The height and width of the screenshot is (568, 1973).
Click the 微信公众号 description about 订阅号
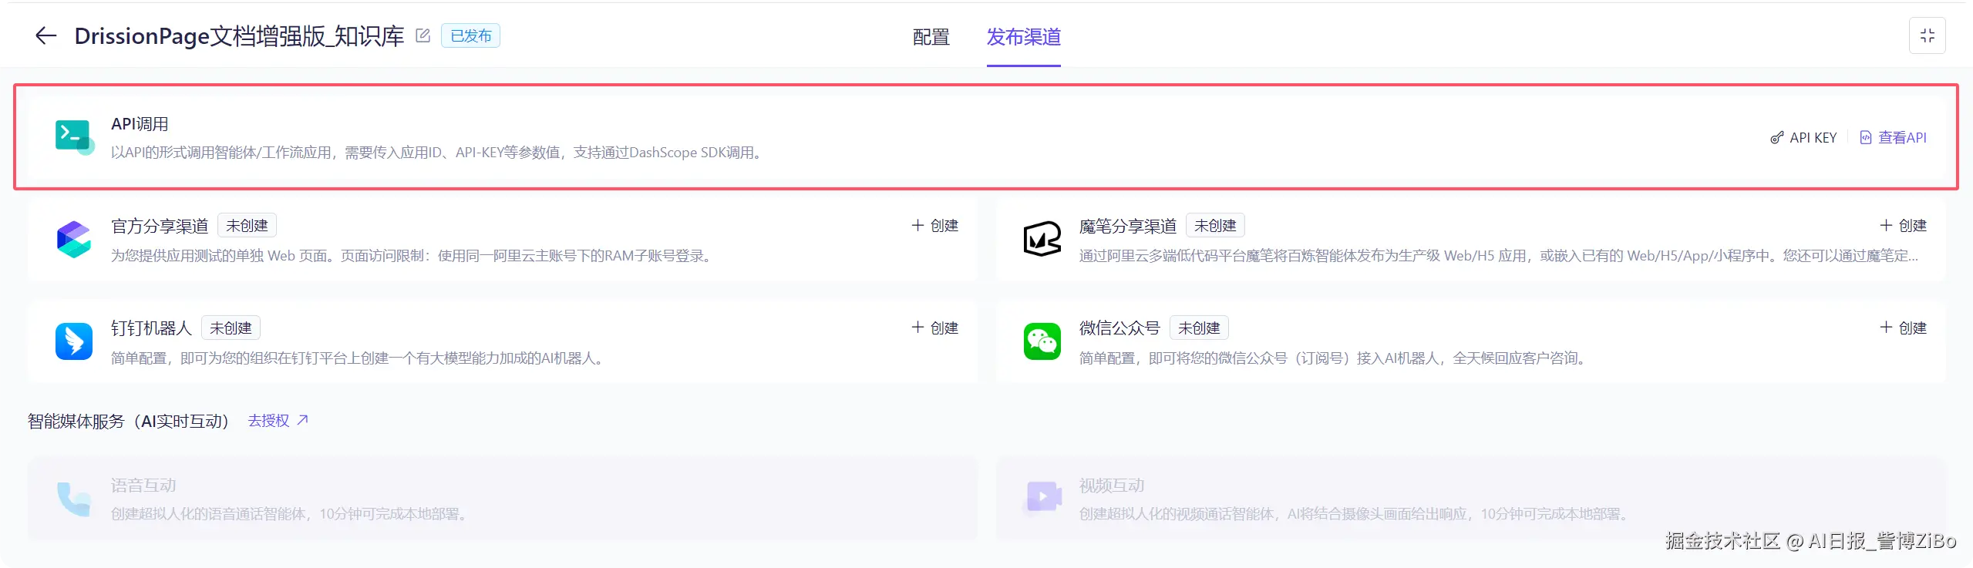tap(1335, 358)
